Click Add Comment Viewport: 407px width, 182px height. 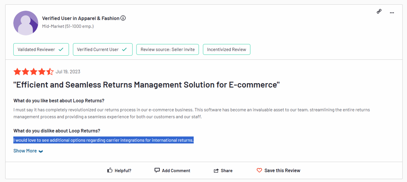pyautogui.click(x=172, y=171)
